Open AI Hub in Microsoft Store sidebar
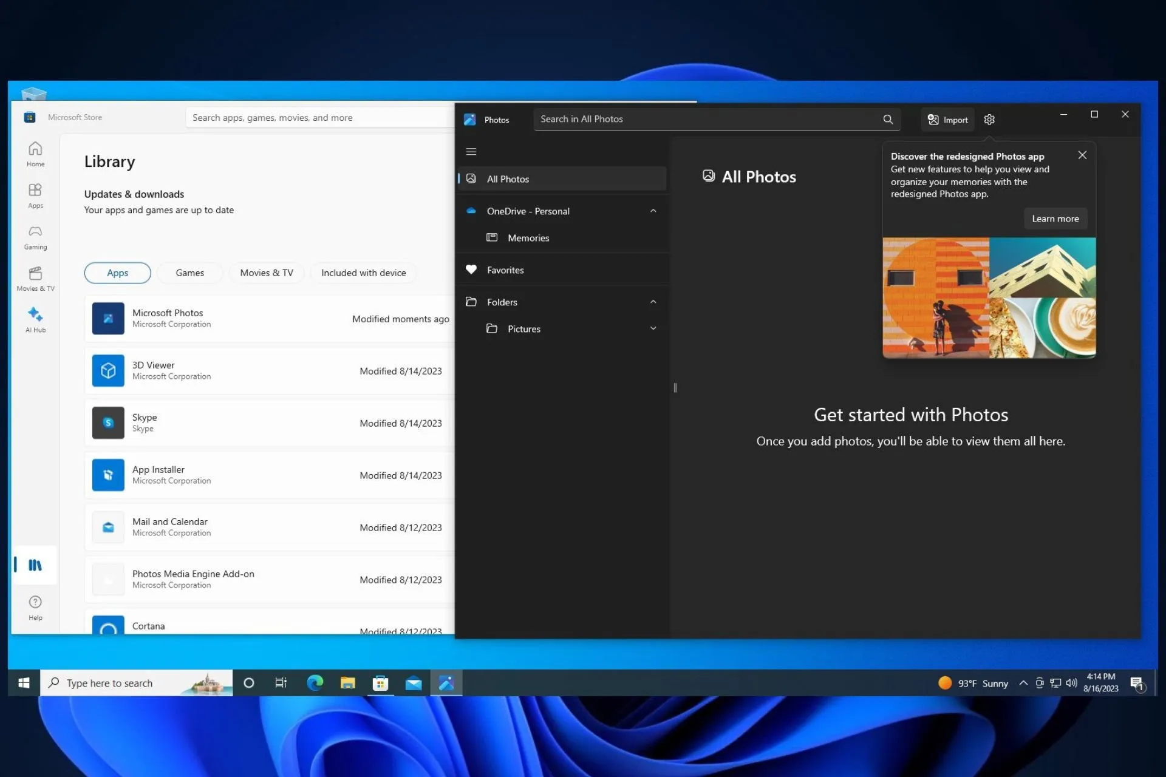The height and width of the screenshot is (777, 1166). click(x=35, y=320)
